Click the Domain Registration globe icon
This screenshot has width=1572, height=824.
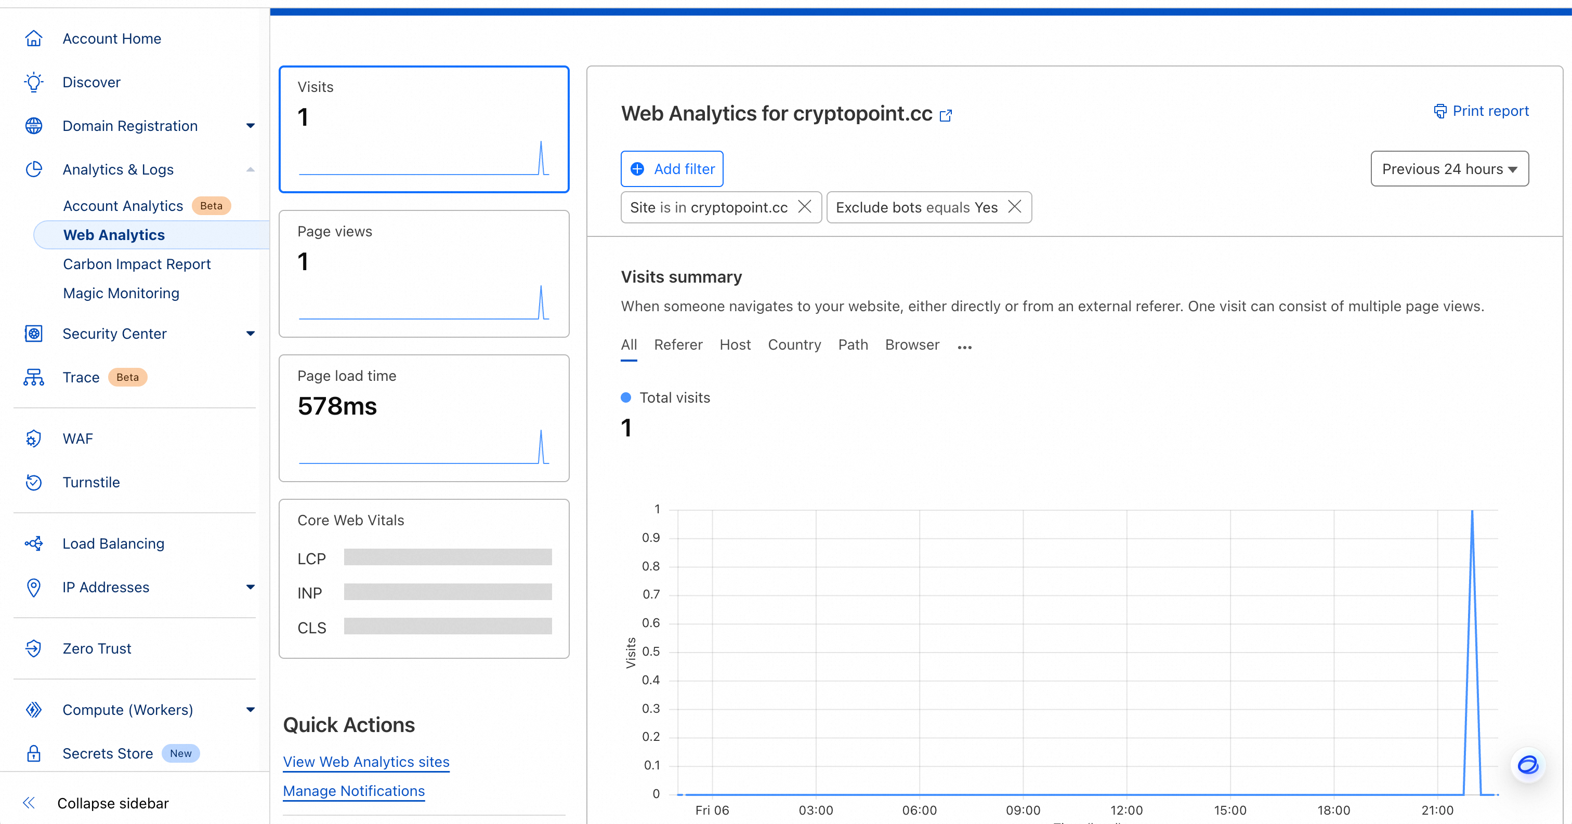34,126
